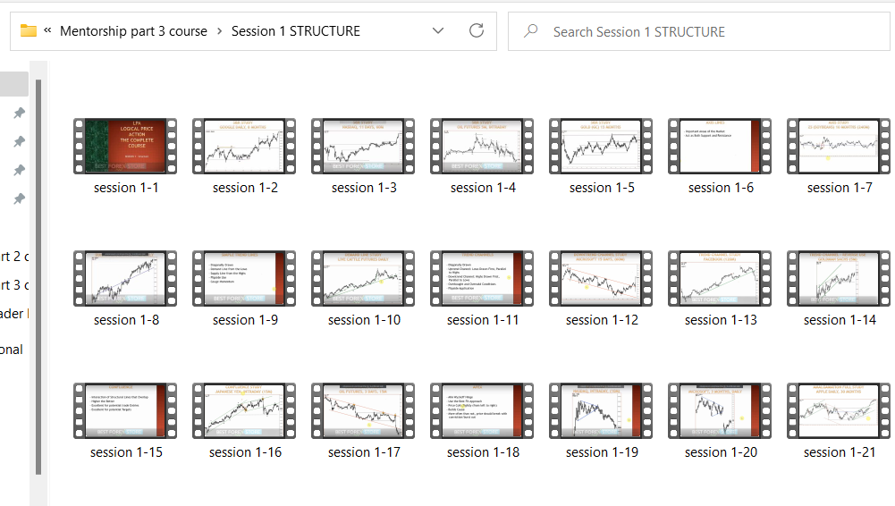895x506 pixels.
Task: Select the session 1-13 video thumbnail
Action: (720, 278)
